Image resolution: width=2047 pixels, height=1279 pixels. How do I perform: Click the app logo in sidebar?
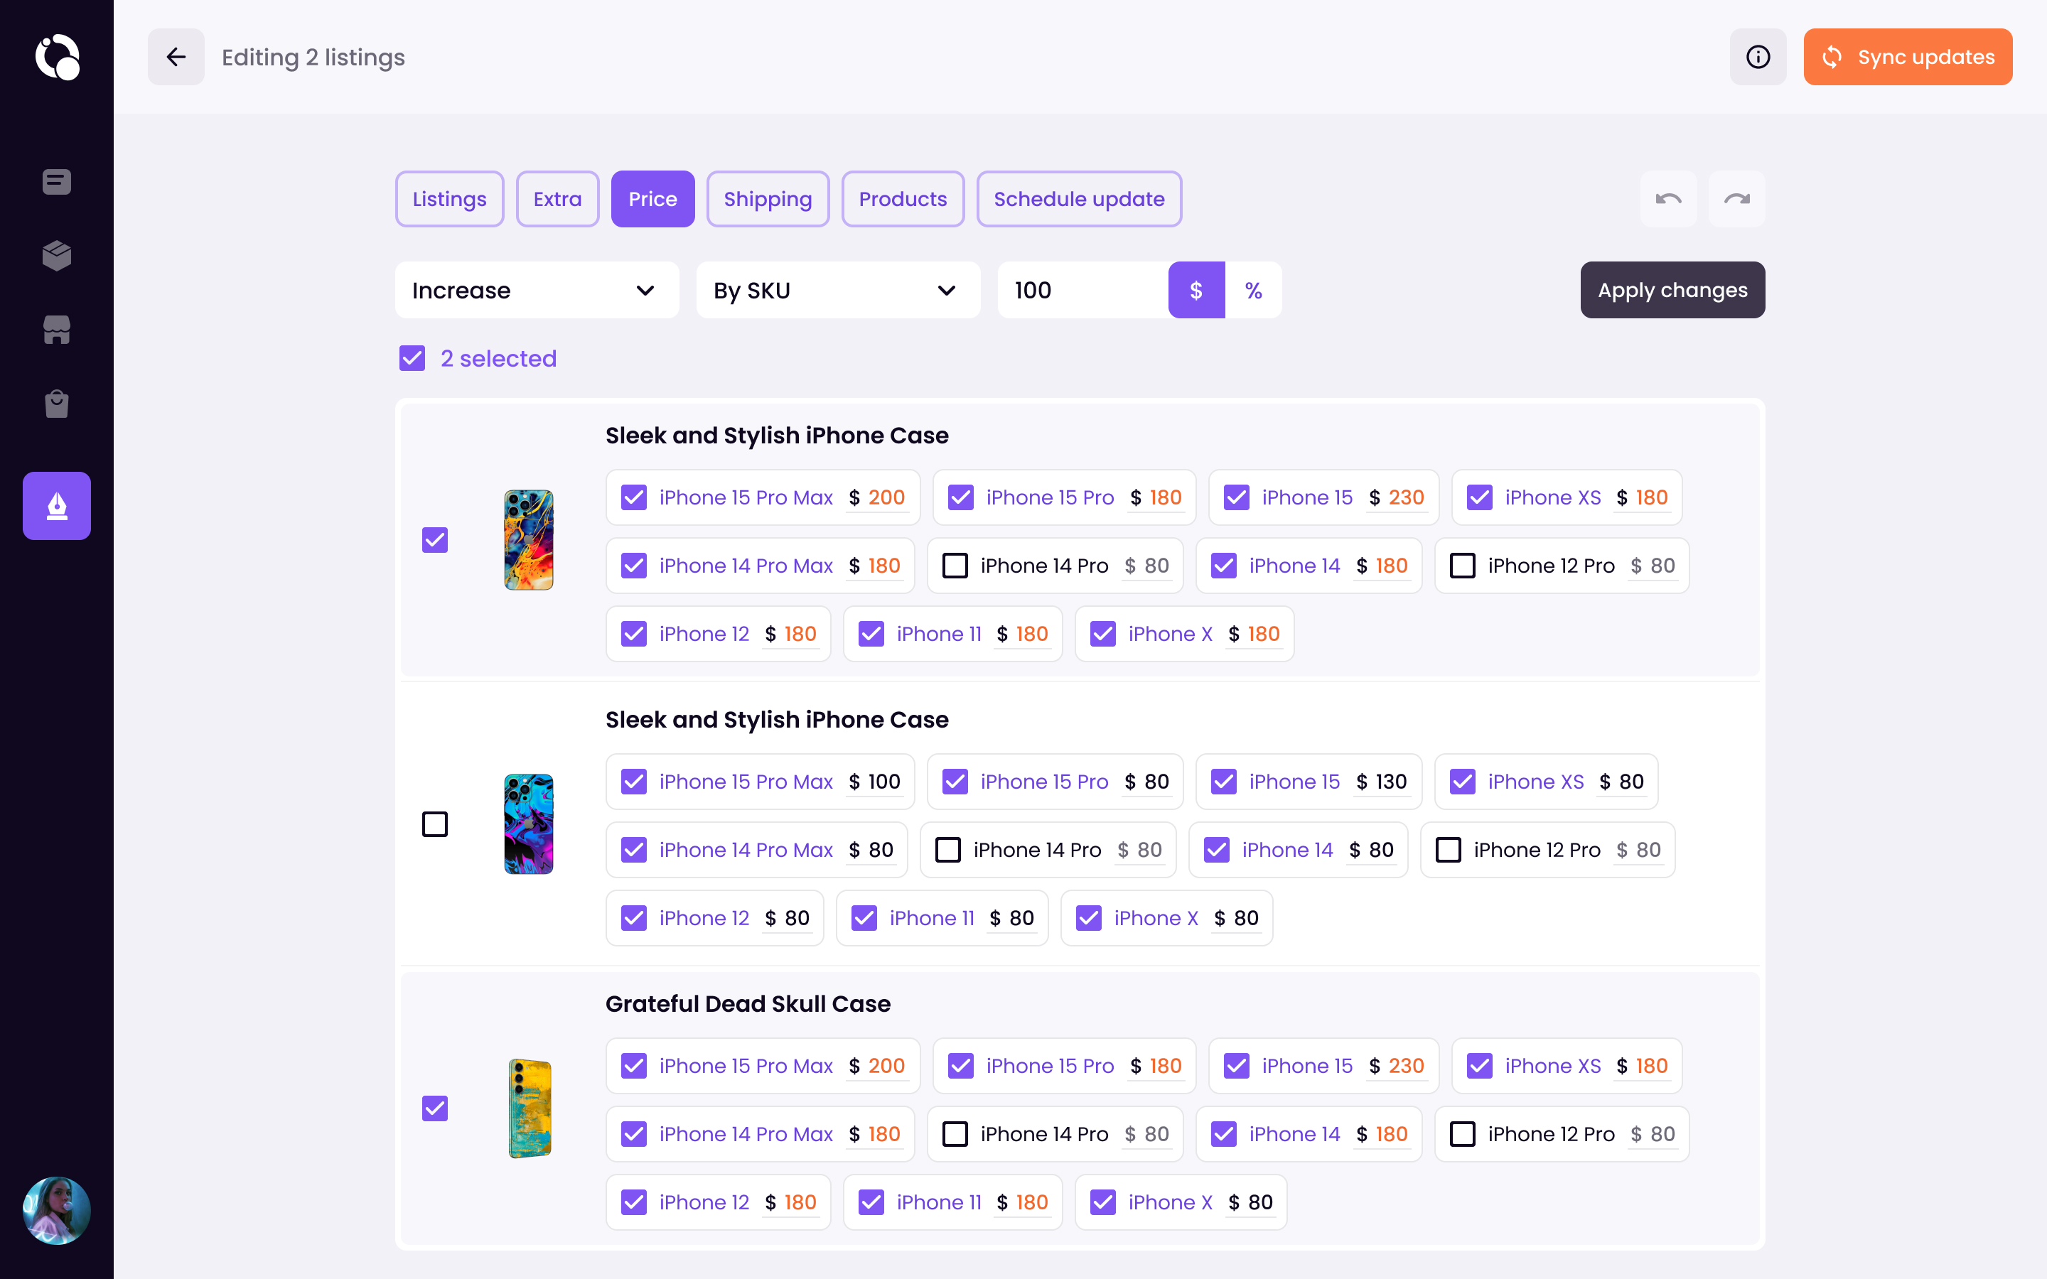point(57,57)
